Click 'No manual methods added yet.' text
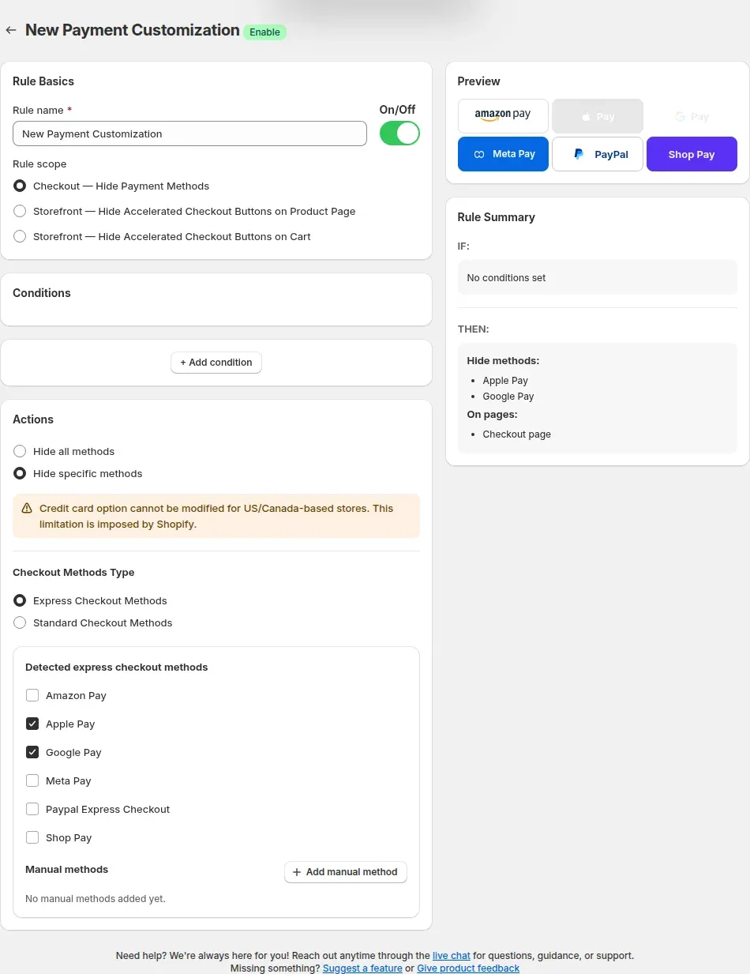 point(96,899)
